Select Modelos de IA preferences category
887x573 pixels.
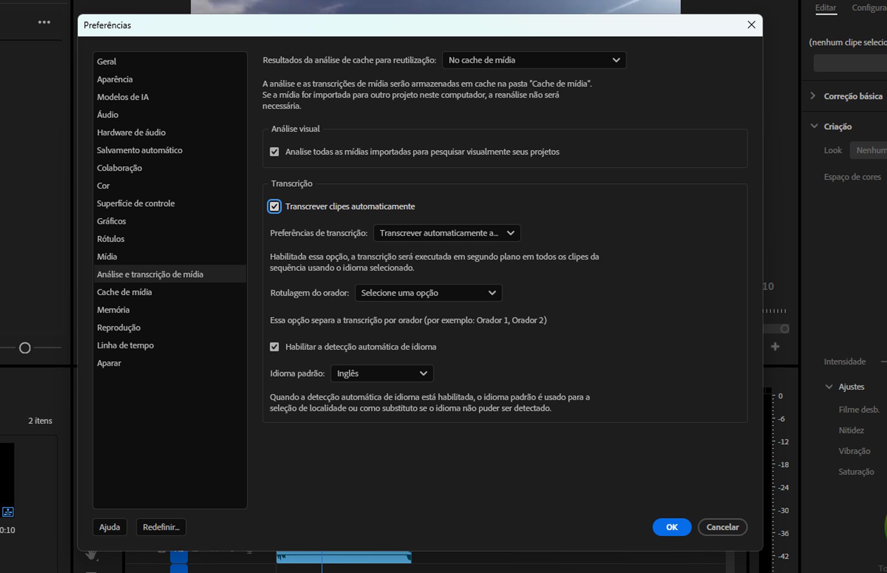[x=123, y=97]
